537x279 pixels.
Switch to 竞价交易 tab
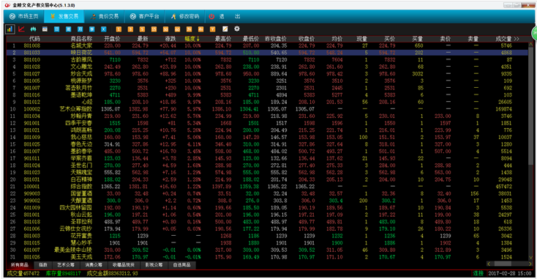[105, 16]
